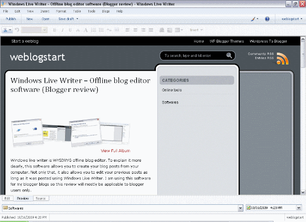Viewport: 306px width, 222px height.
Task: Click the View Full Album link
Action: click(x=115, y=151)
